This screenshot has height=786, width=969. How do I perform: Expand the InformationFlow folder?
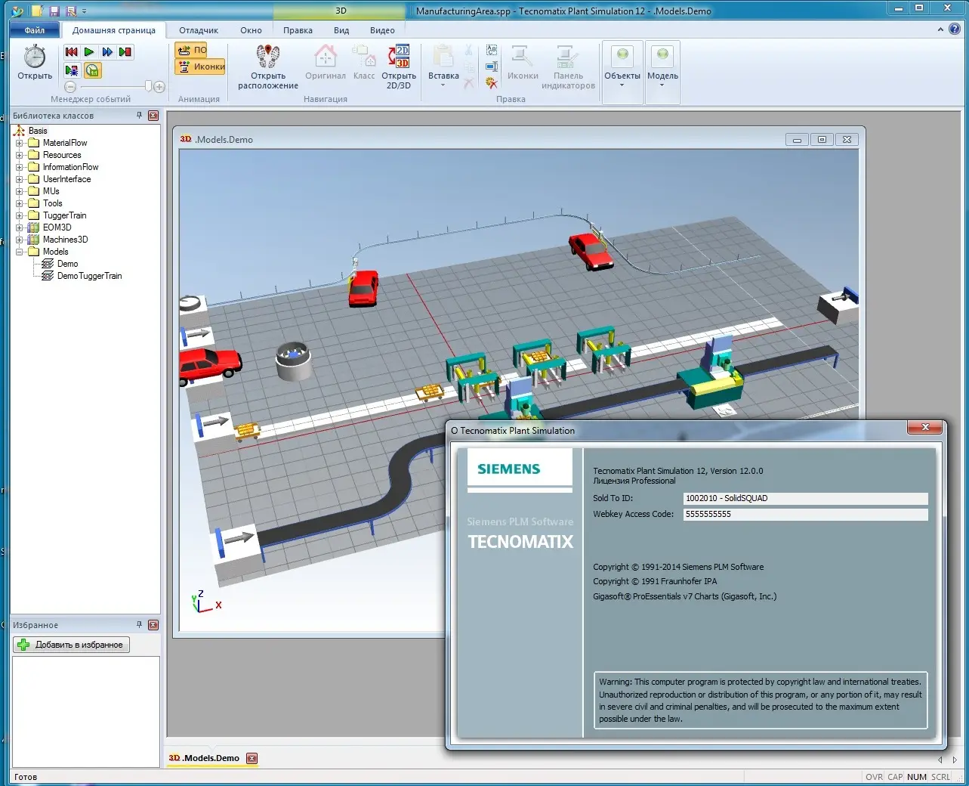coord(20,167)
